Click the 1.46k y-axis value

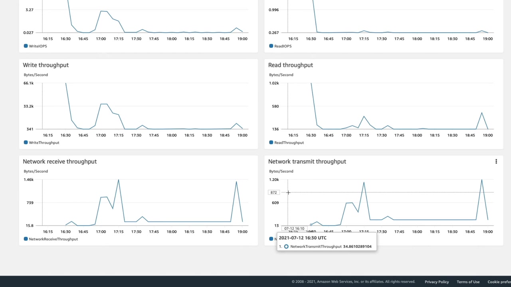point(28,180)
